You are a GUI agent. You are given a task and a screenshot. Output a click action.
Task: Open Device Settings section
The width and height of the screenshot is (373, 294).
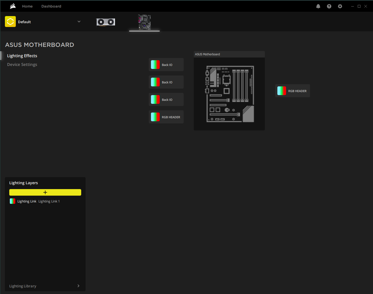[22, 65]
